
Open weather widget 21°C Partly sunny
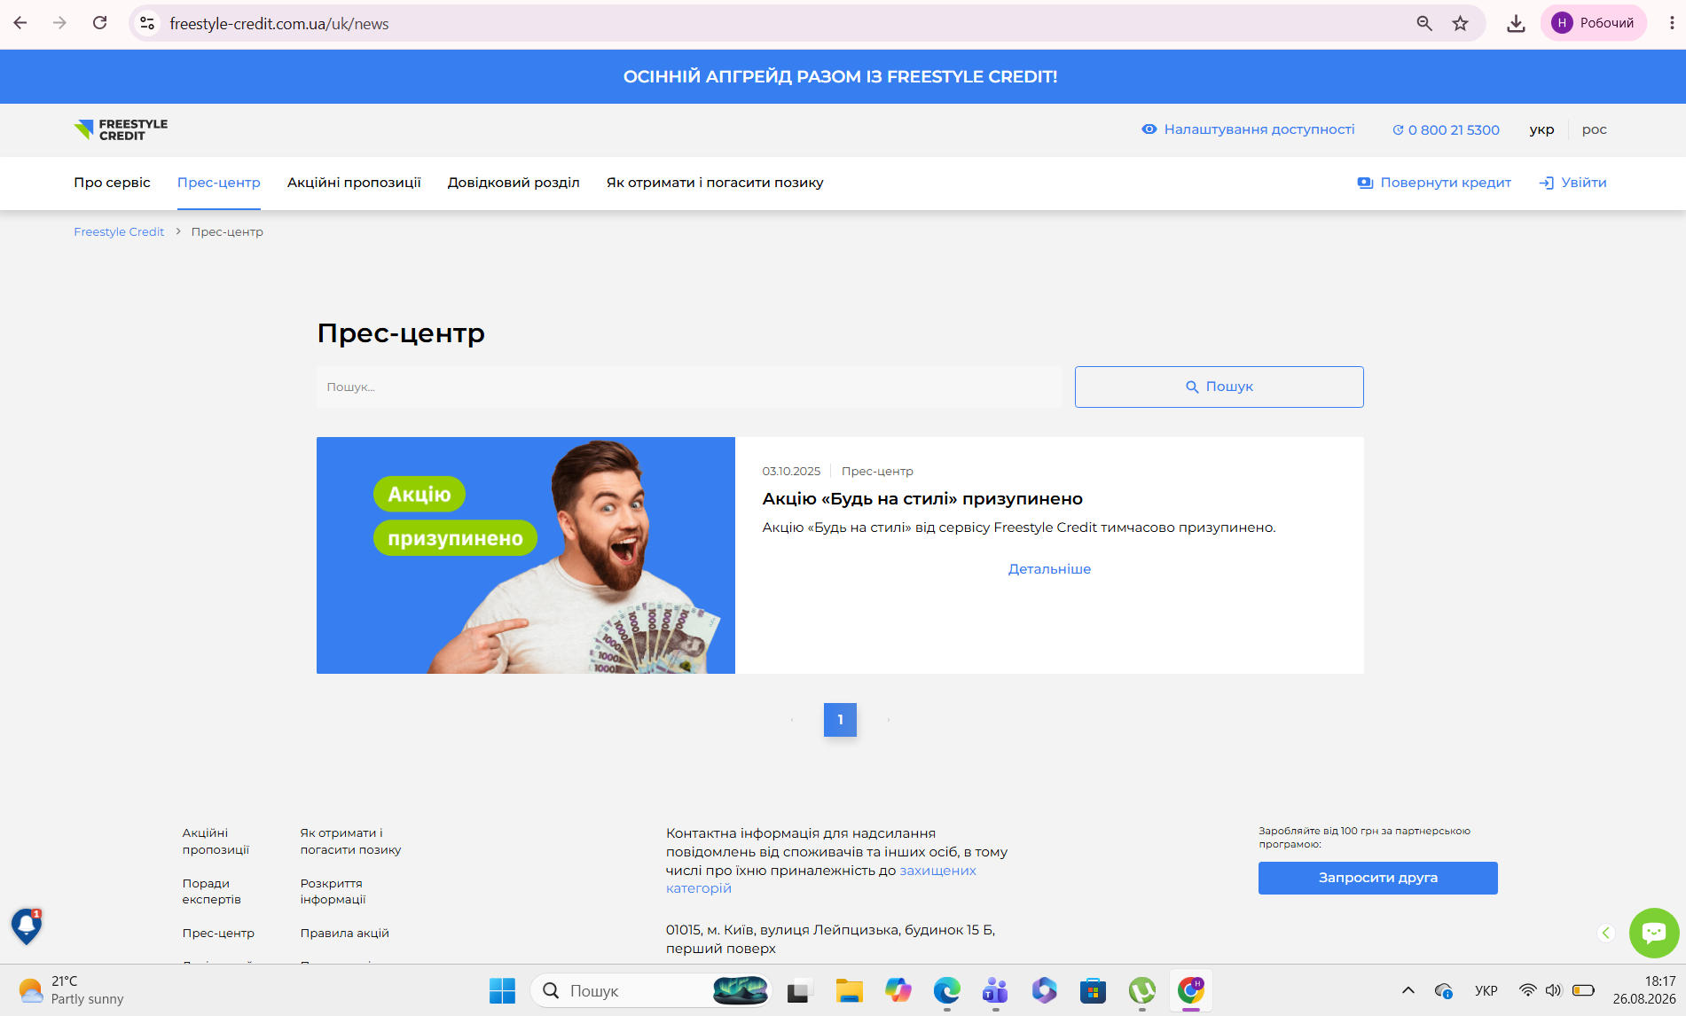pos(71,990)
